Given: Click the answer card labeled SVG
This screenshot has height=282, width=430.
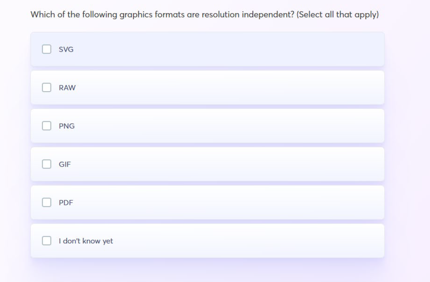Looking at the screenshot, I should (x=207, y=49).
